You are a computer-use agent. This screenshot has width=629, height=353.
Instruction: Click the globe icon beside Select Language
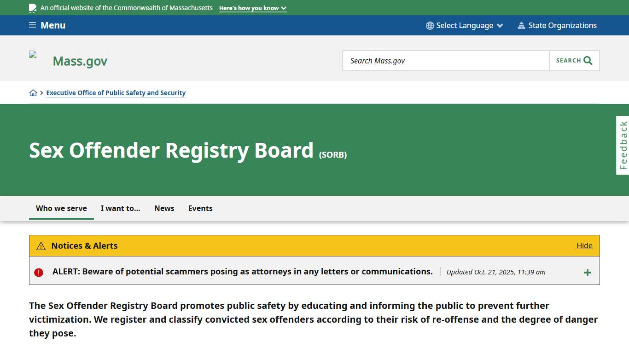tap(430, 25)
